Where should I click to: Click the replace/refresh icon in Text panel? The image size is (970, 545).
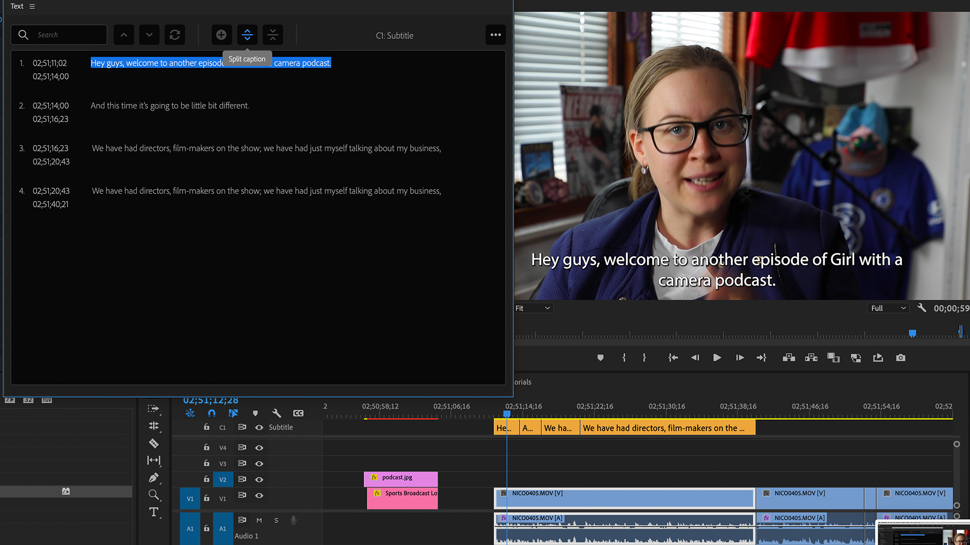(175, 35)
